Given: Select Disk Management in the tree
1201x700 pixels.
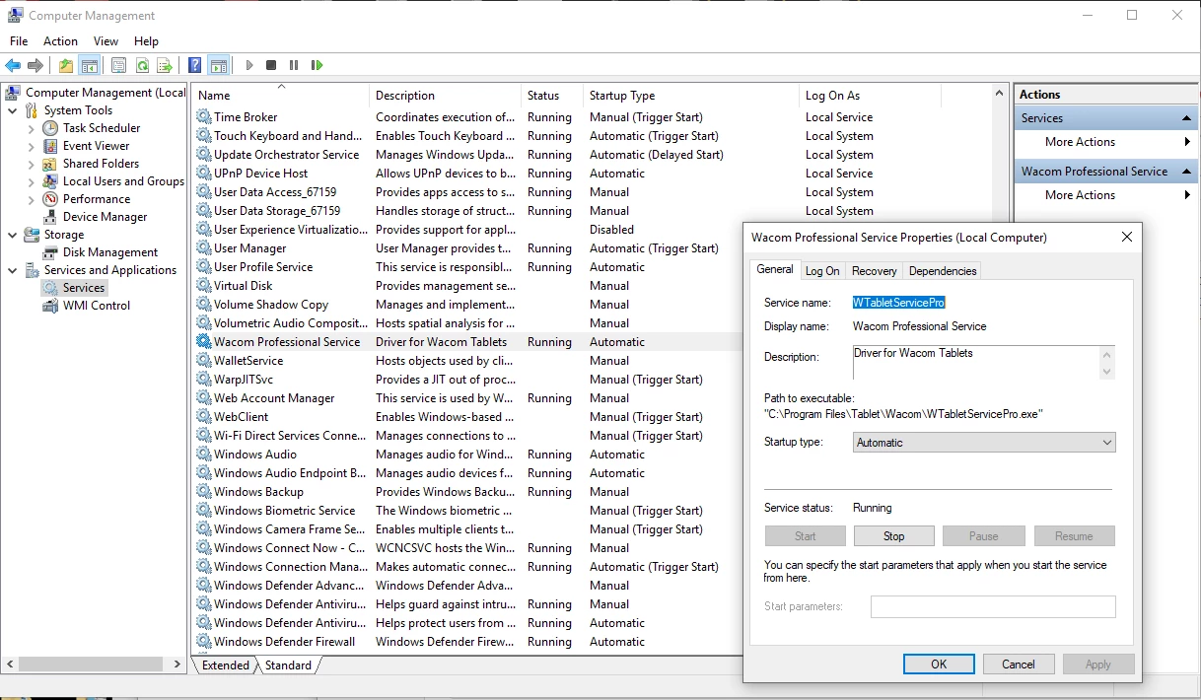Looking at the screenshot, I should pyautogui.click(x=110, y=252).
